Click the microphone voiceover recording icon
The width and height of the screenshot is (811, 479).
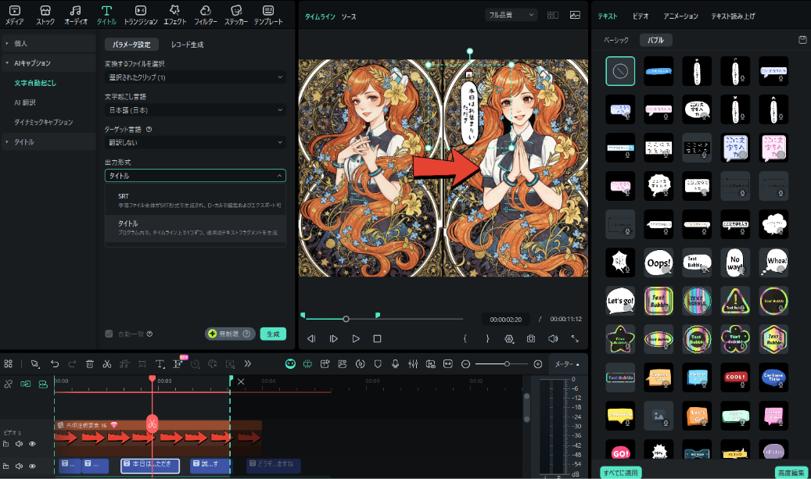point(395,363)
